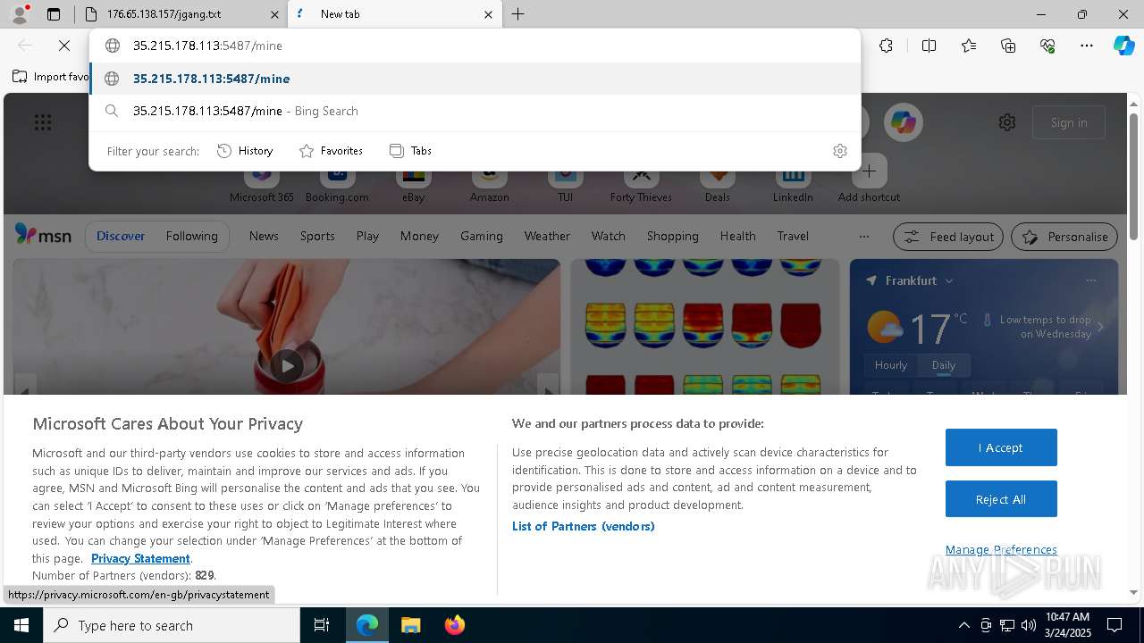Switch weather to Daily view

[x=944, y=365]
